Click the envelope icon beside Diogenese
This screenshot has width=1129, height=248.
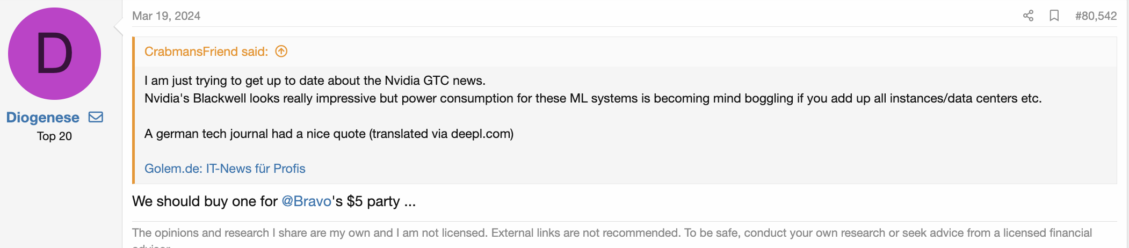pos(96,117)
